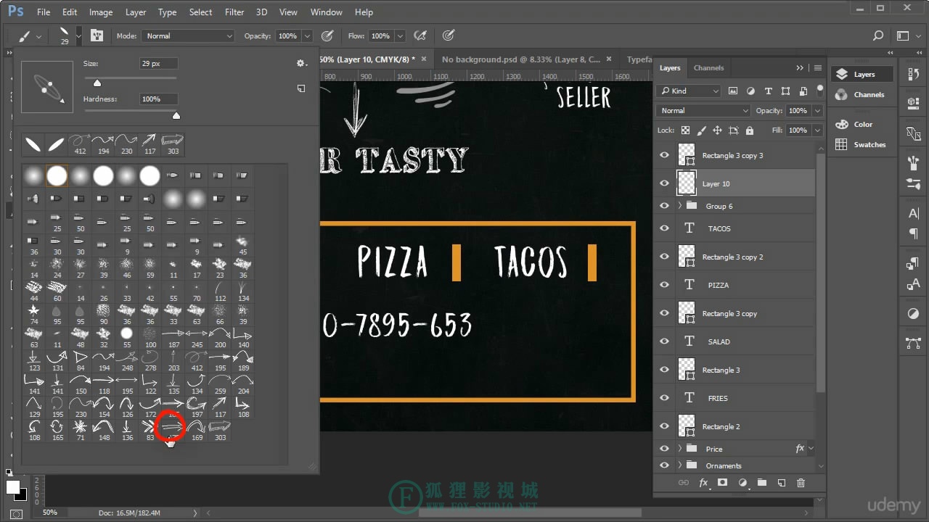This screenshot has width=929, height=522.
Task: Filter layers by pixel layers icon
Action: pyautogui.click(x=733, y=91)
